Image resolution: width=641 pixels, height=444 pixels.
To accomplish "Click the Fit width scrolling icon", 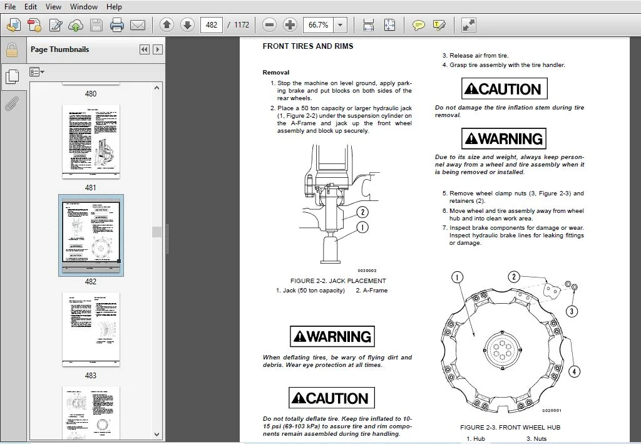I will 368,25.
